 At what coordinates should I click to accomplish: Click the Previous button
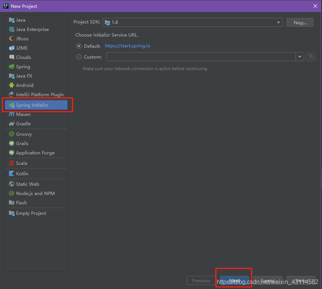click(201, 280)
